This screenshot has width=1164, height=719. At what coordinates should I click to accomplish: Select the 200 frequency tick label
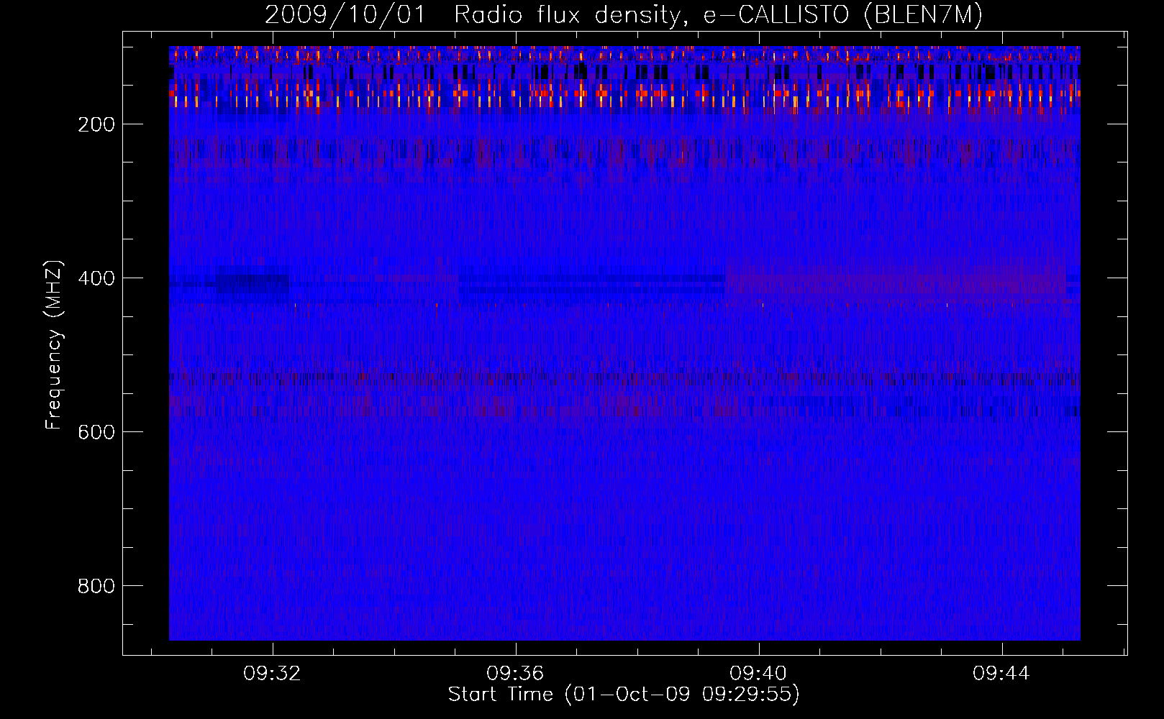(96, 124)
